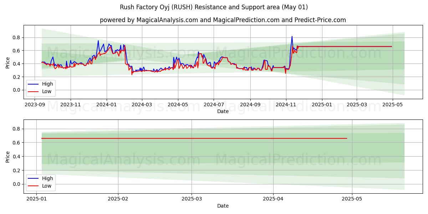The height and width of the screenshot is (214, 428).
Task: Click the '2024-07' x-axis label
Action: click(214, 105)
